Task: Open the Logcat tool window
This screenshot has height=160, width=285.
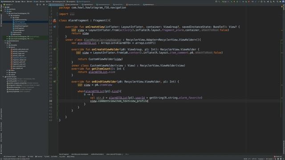Action: [x=22, y=156]
